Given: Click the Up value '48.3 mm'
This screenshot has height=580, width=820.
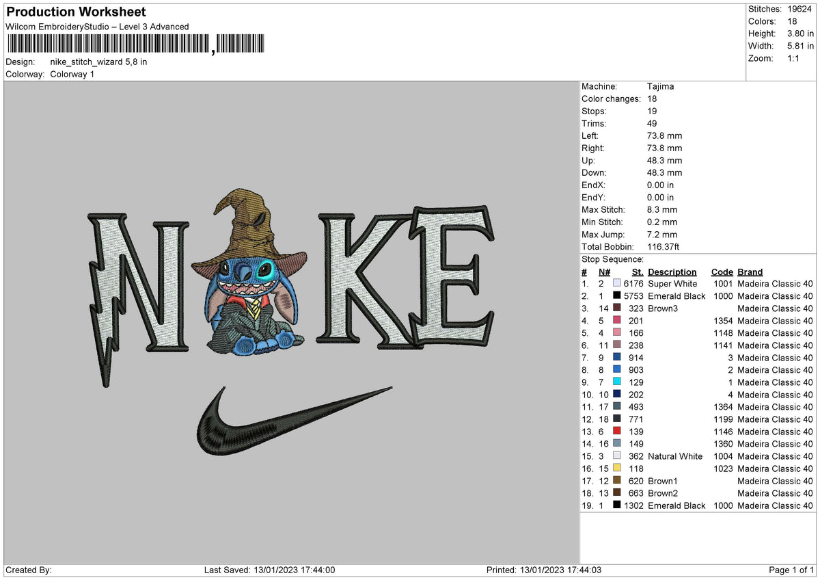Looking at the screenshot, I should click(664, 161).
